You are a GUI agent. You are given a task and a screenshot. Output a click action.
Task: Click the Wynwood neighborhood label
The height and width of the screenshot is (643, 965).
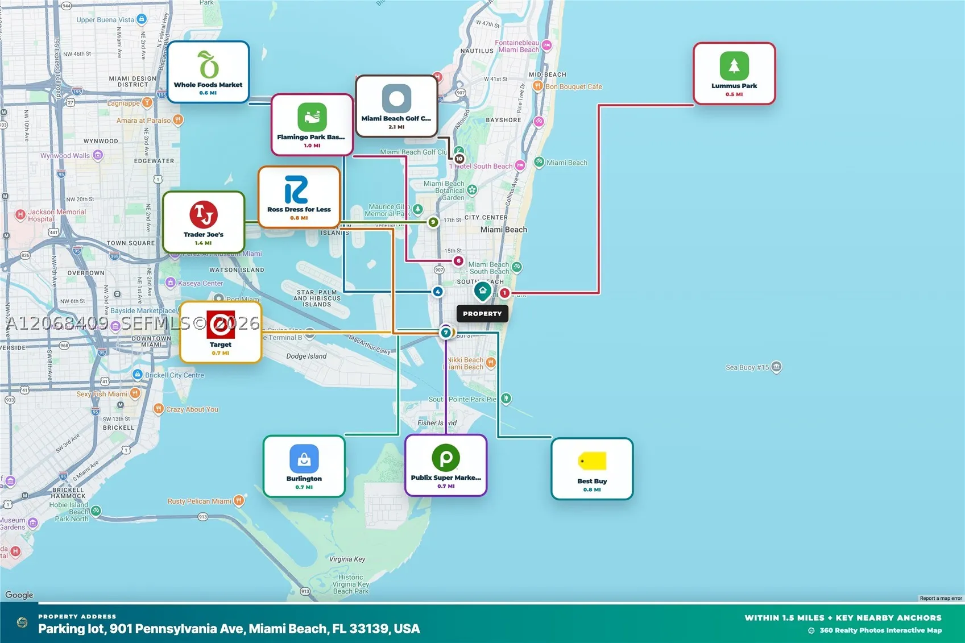tap(101, 141)
